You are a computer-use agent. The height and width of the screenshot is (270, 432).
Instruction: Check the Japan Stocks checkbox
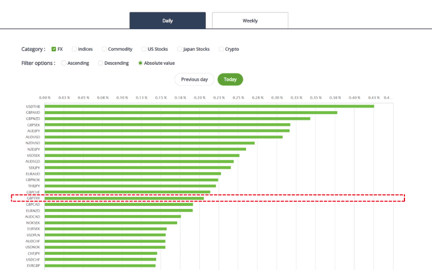tap(180, 49)
